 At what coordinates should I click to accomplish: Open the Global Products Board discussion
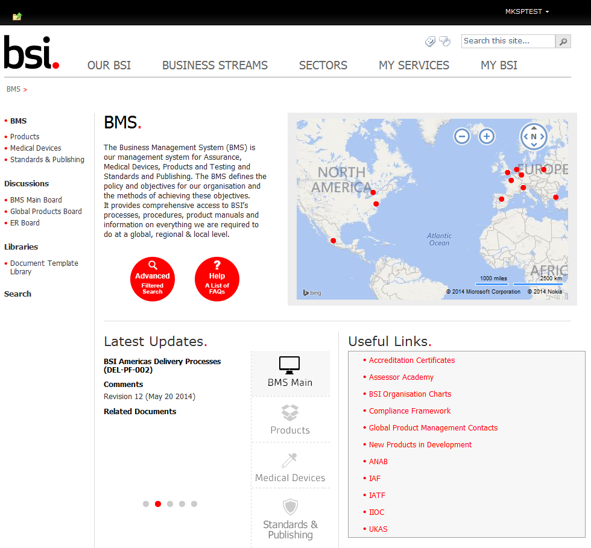click(46, 212)
